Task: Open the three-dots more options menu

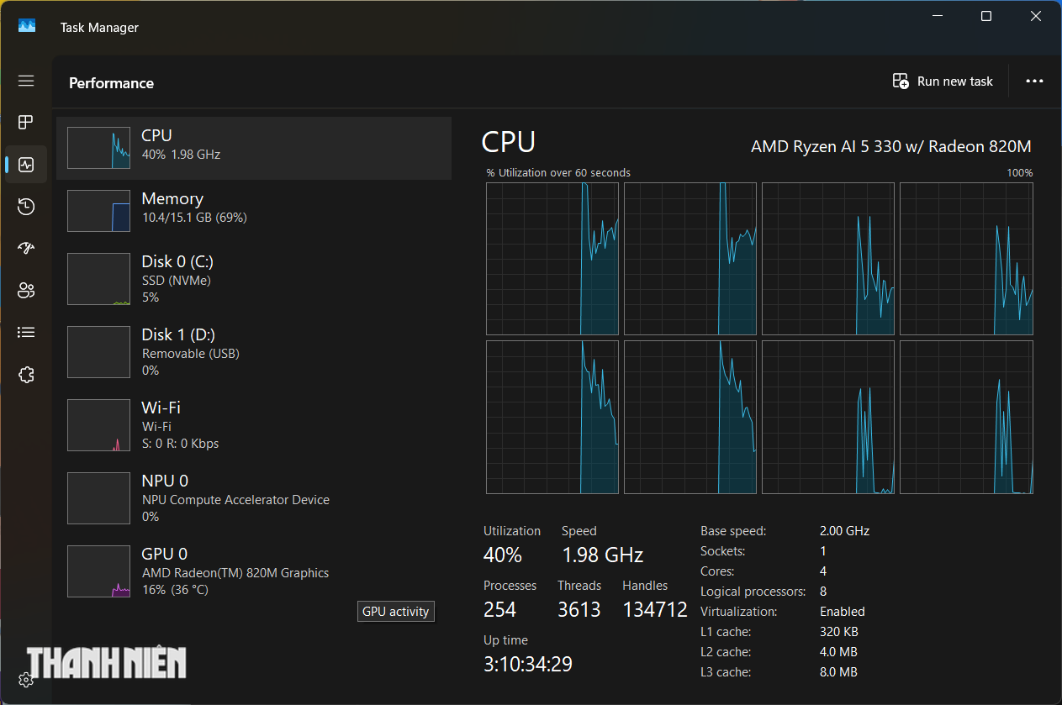Action: pyautogui.click(x=1034, y=82)
